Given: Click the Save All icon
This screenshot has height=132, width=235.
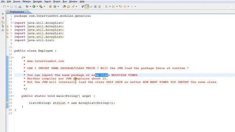Looking at the screenshot, I should pyautogui.click(x=15, y=7).
